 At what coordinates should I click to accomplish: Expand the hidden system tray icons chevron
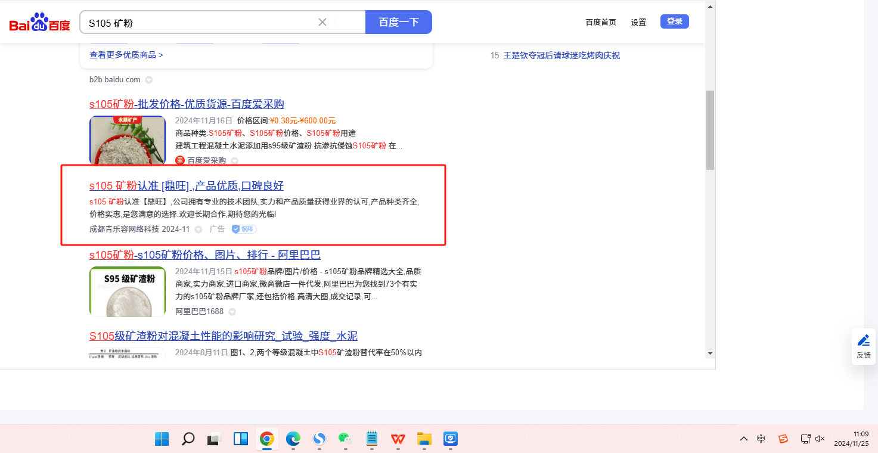click(x=743, y=439)
